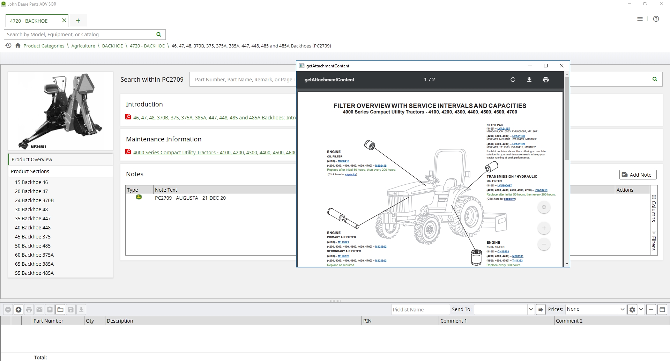This screenshot has height=361, width=670.
Task: Select Product Overview in sidebar
Action: 61,160
